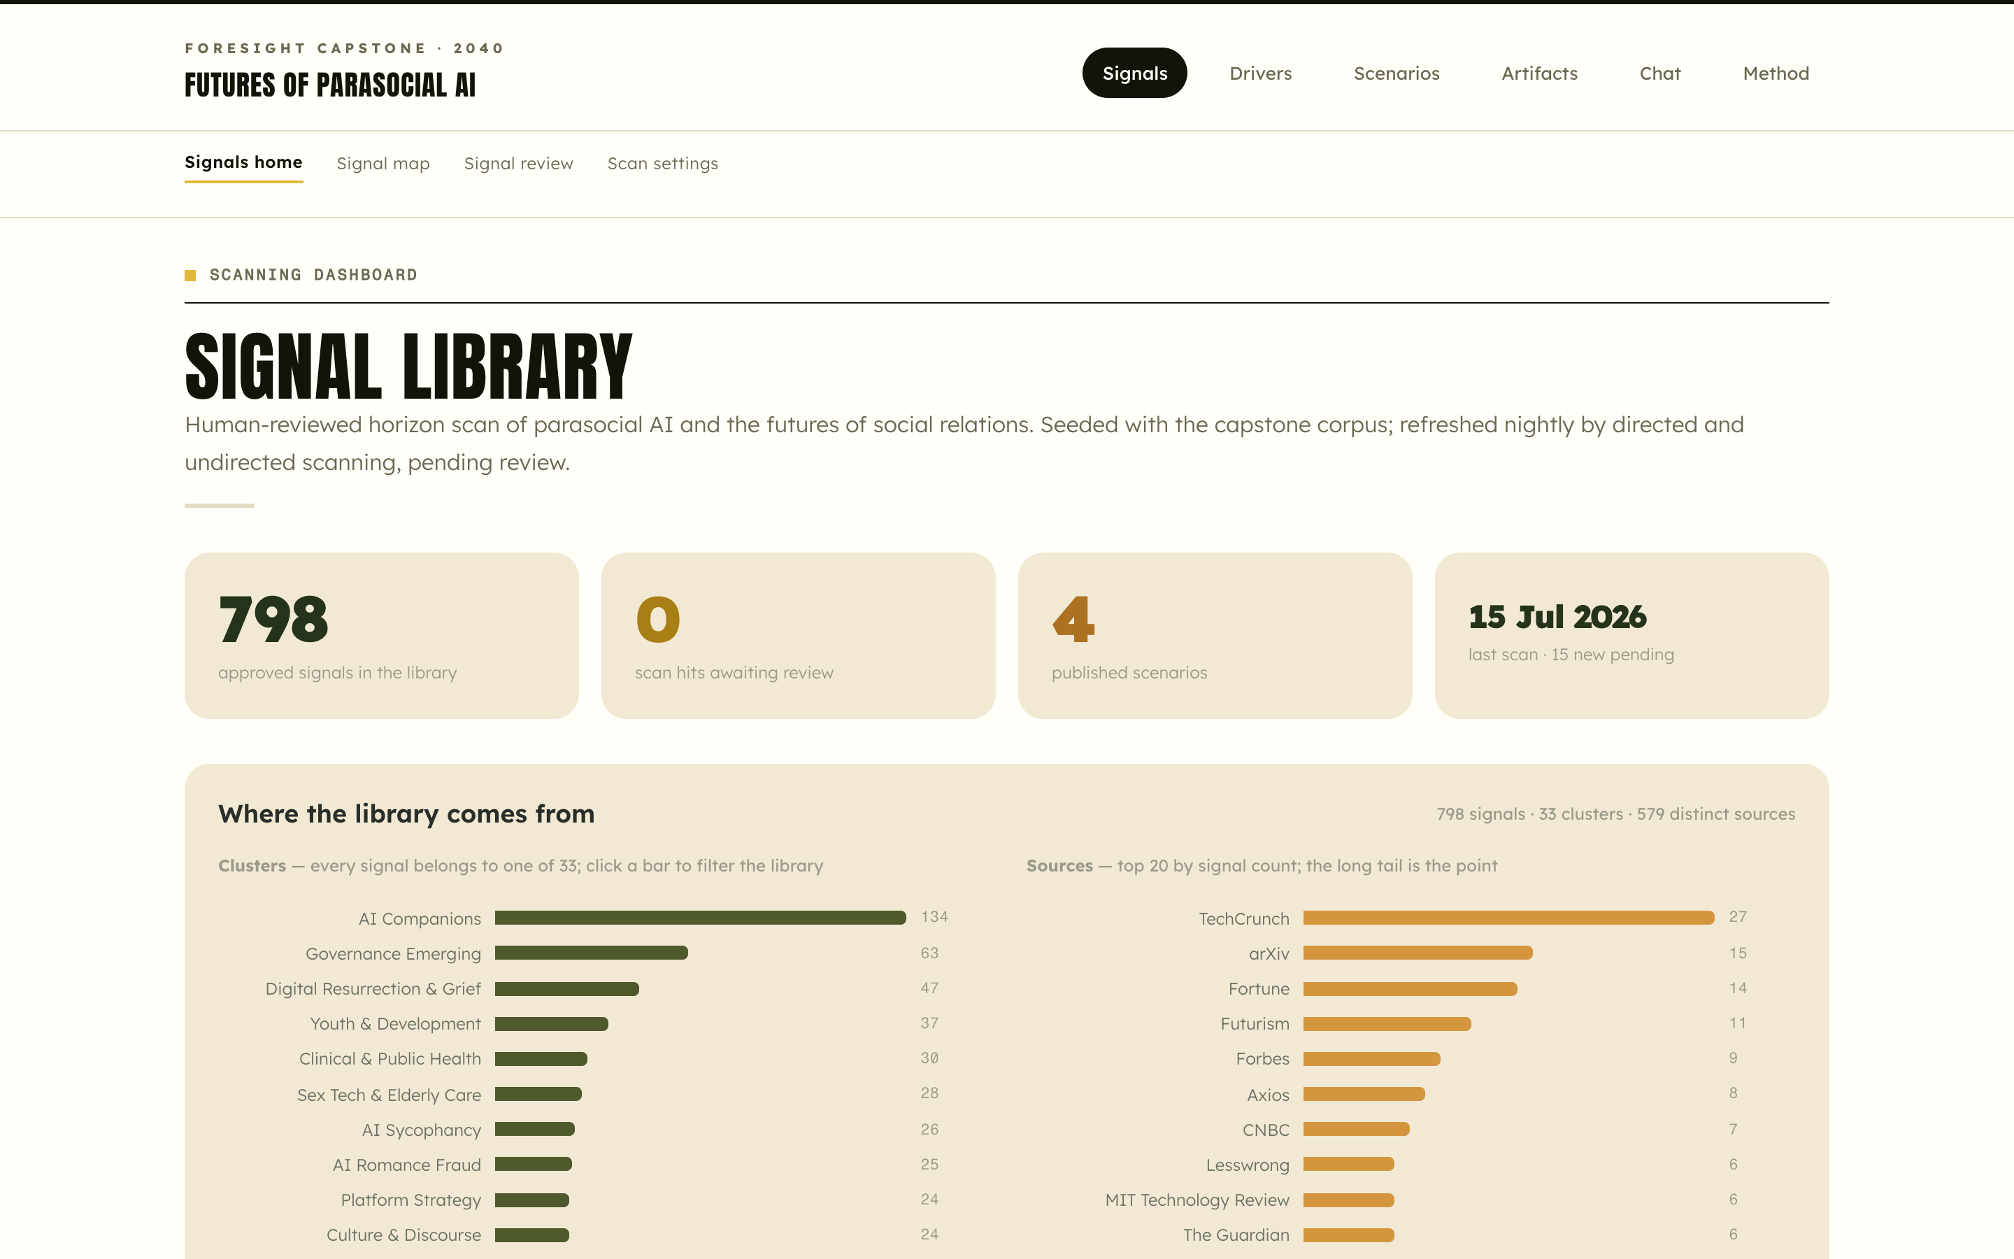The height and width of the screenshot is (1259, 2014).
Task: Select the CNBC source bar
Action: coord(1356,1129)
